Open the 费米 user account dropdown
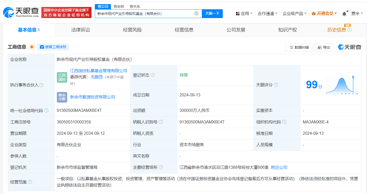 pyautogui.click(x=357, y=14)
